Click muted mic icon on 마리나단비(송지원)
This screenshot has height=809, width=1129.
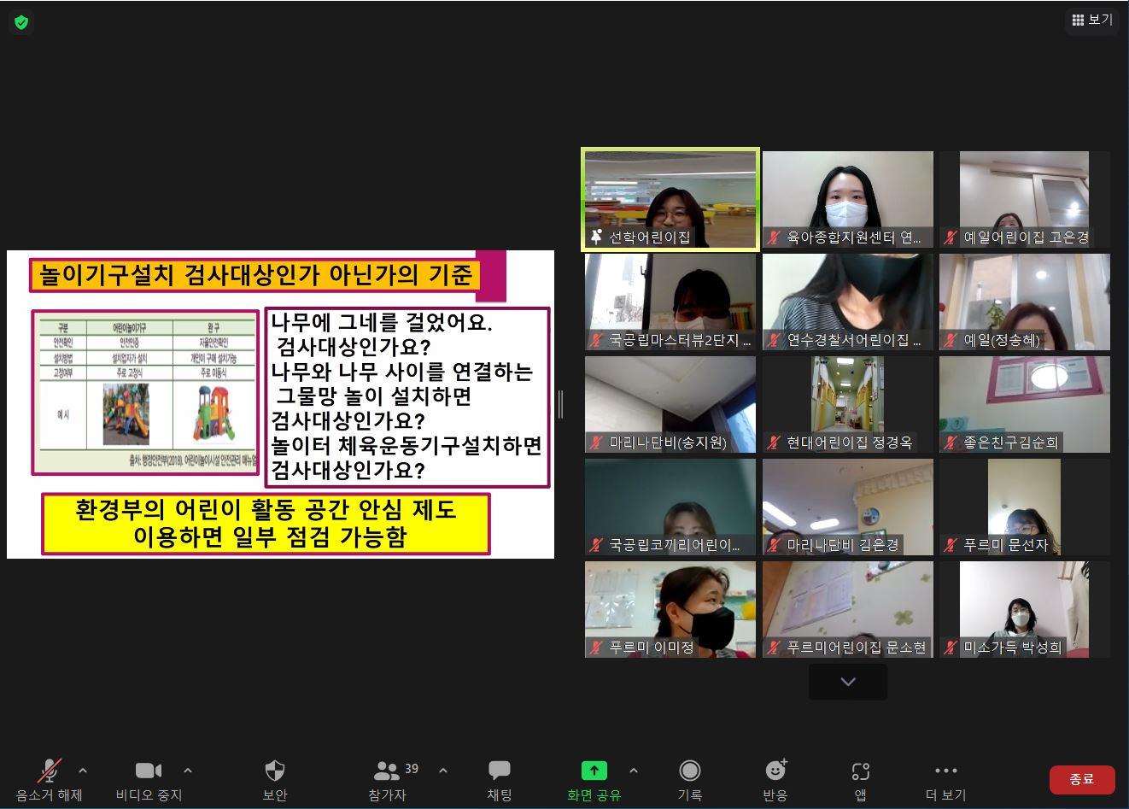coord(596,443)
